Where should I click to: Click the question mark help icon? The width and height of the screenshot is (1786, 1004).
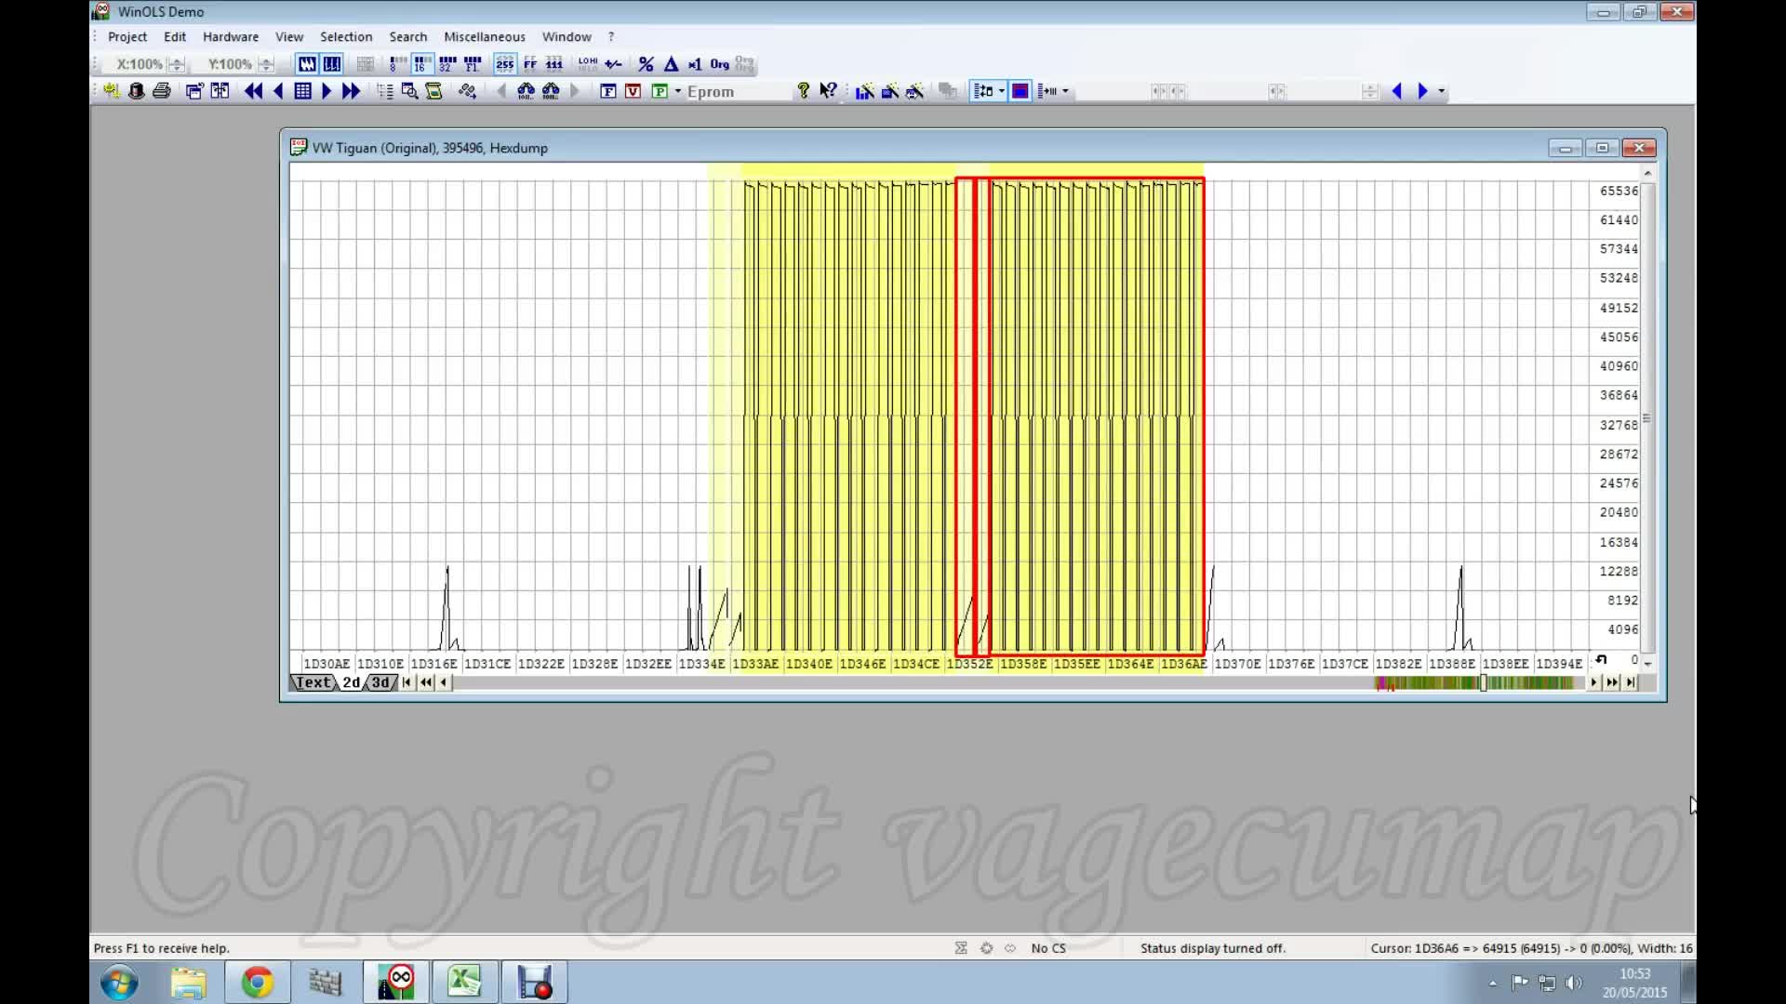pyautogui.click(x=803, y=90)
